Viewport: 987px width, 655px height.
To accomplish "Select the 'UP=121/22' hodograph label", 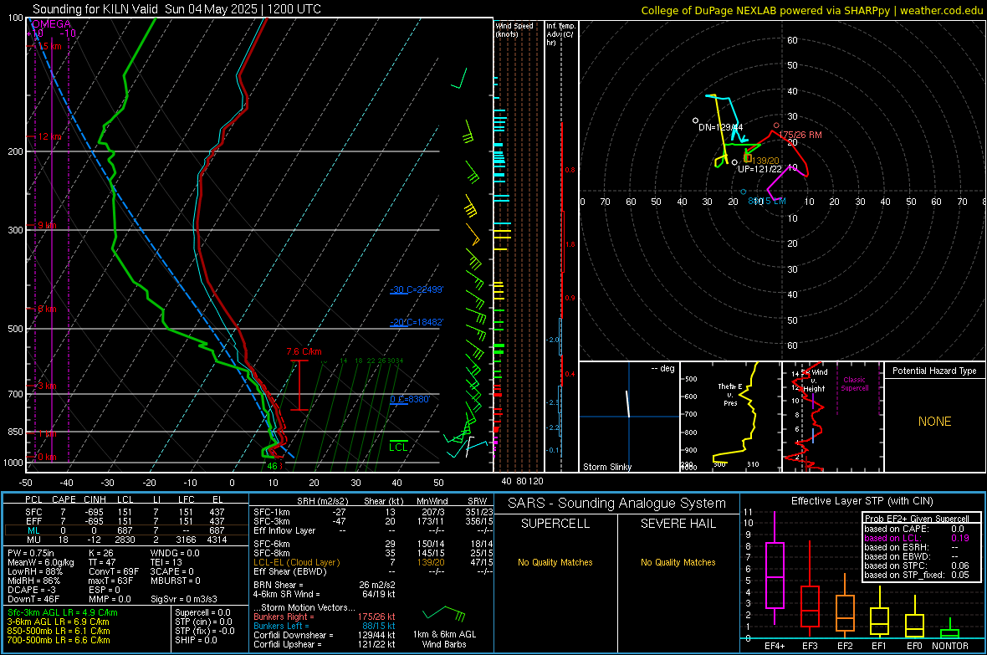I will click(759, 169).
